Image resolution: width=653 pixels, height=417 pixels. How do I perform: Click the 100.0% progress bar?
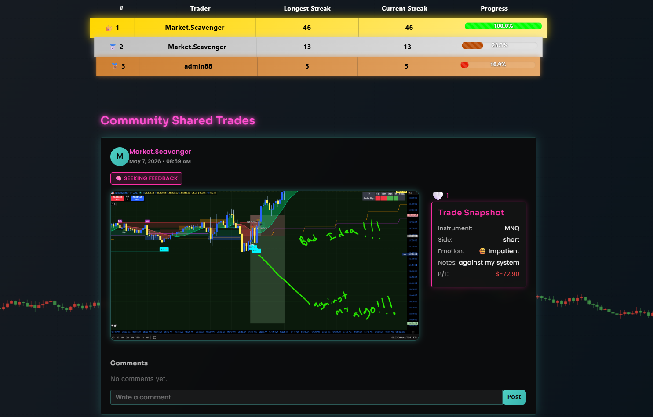click(x=503, y=26)
